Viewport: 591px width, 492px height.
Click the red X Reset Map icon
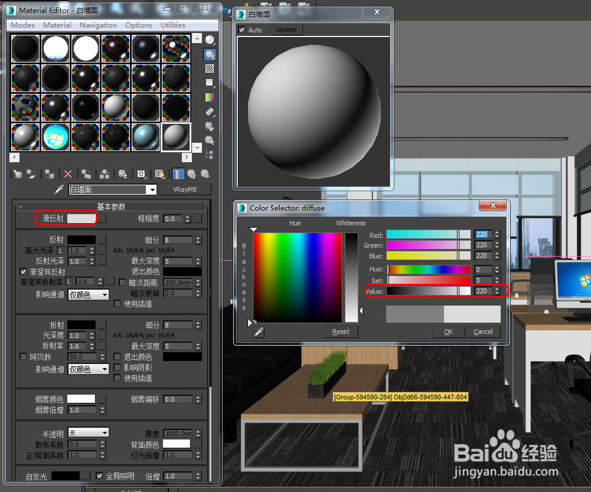coord(68,174)
